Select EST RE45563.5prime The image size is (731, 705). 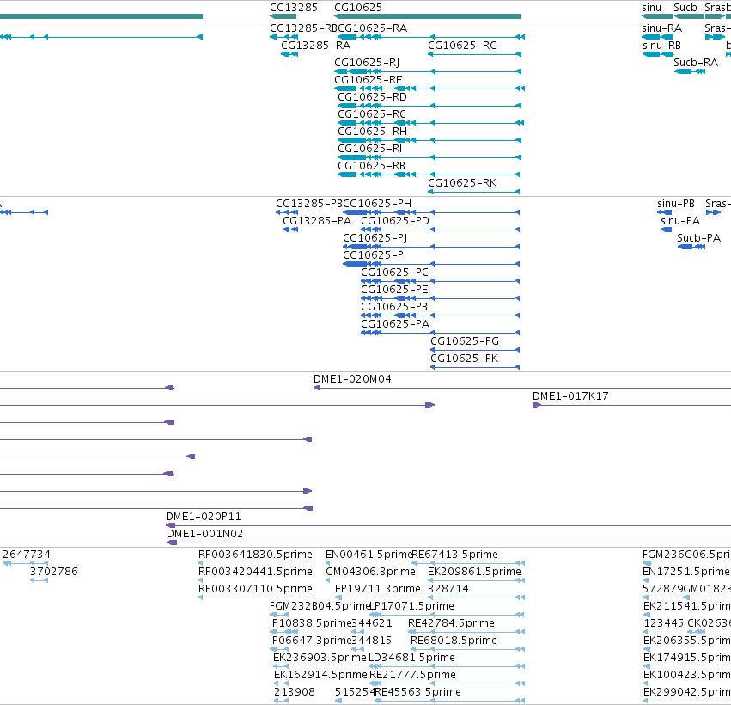[x=417, y=692]
